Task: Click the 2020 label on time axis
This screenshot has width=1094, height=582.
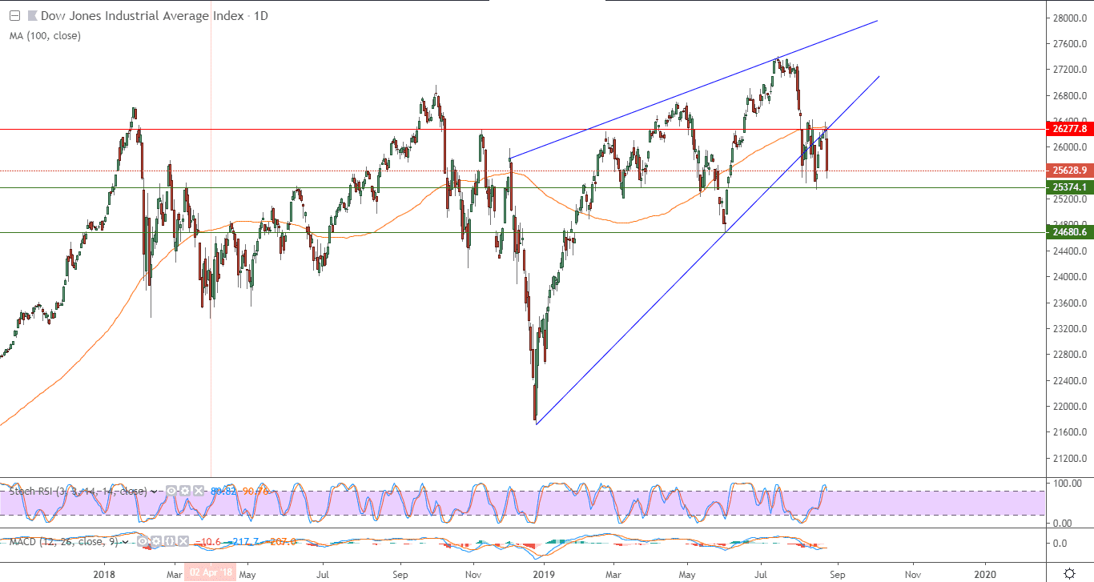Action: click(x=986, y=573)
